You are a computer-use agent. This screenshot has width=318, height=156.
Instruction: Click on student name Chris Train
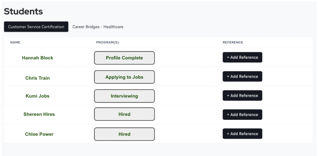tap(38, 78)
